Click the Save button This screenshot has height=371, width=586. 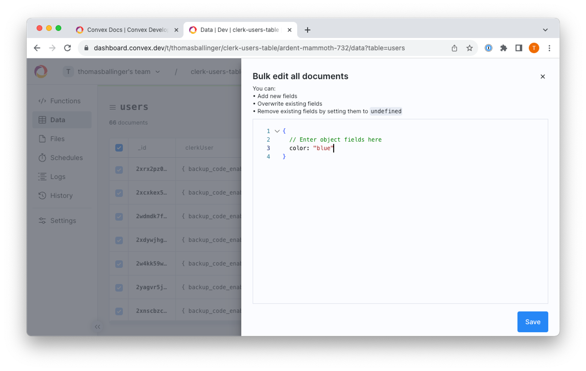(532, 322)
